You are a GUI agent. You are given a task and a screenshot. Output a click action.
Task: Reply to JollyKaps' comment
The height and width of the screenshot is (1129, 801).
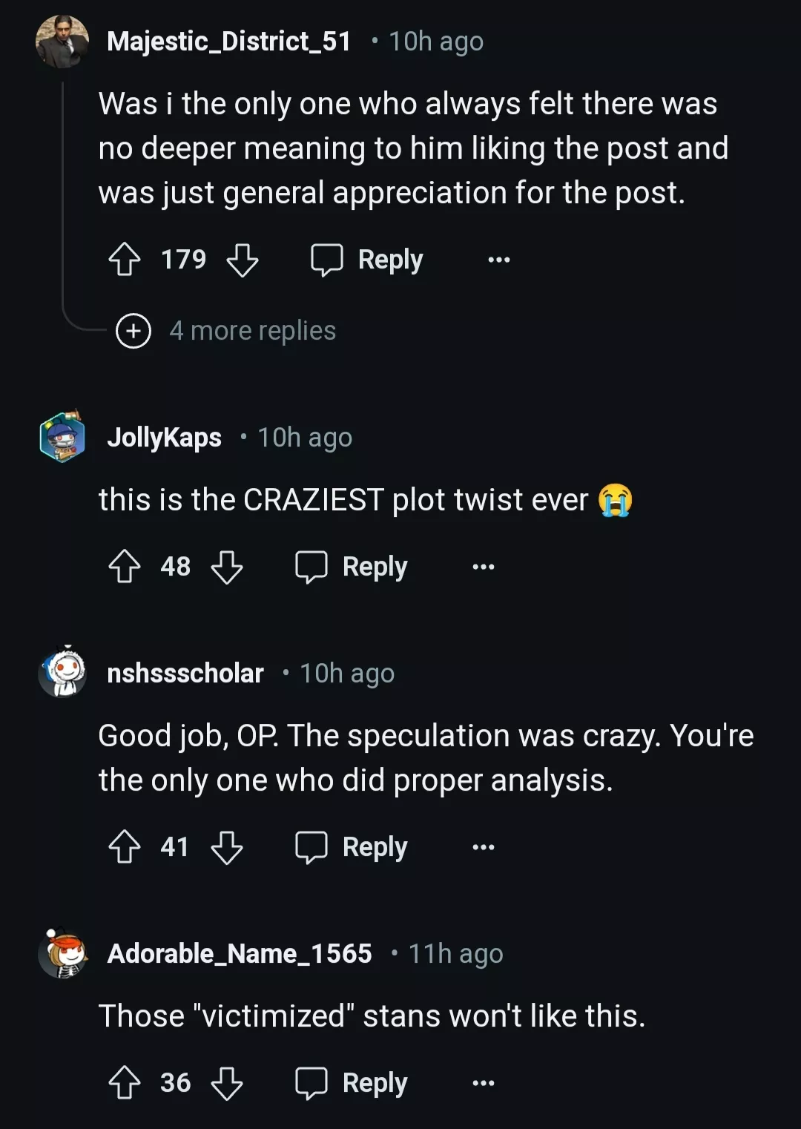(352, 567)
